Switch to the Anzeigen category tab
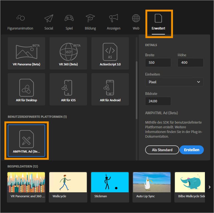 (x=113, y=23)
